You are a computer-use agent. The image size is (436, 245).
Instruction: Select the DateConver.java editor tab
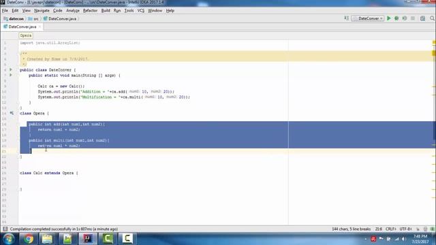point(22,27)
